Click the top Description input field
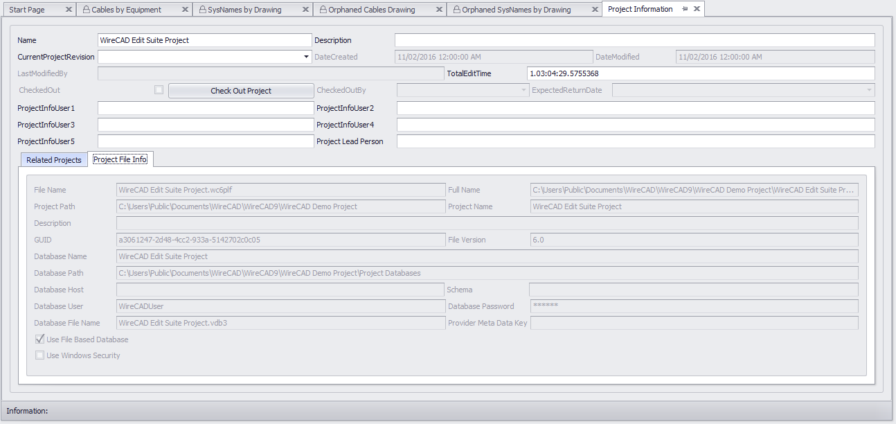The height and width of the screenshot is (424, 896). click(635, 40)
